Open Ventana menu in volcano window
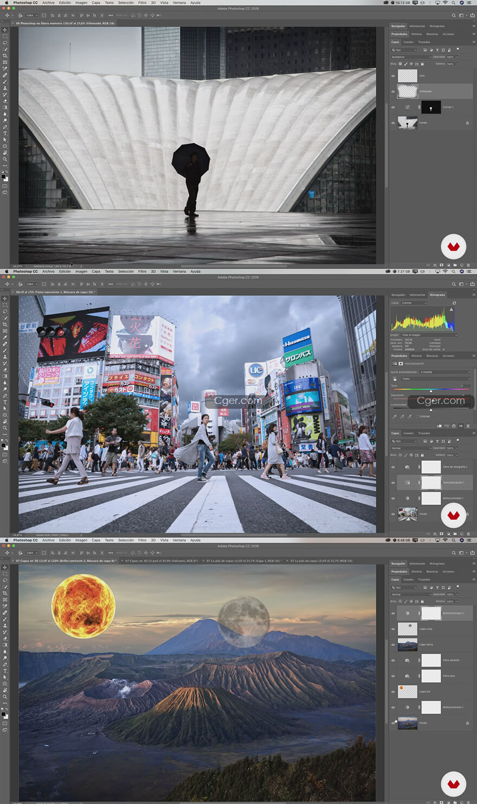 [x=179, y=540]
